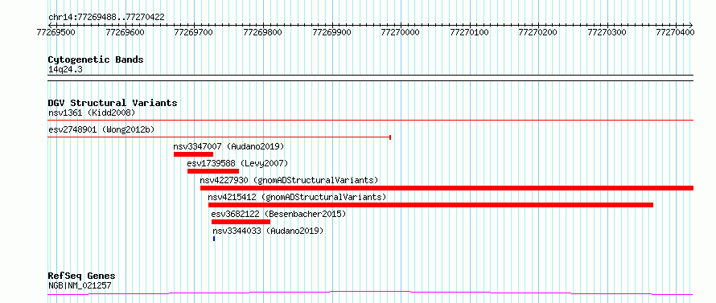Open the nsv4227930 gnomAD variant label
The height and width of the screenshot is (303, 716).
click(x=289, y=180)
